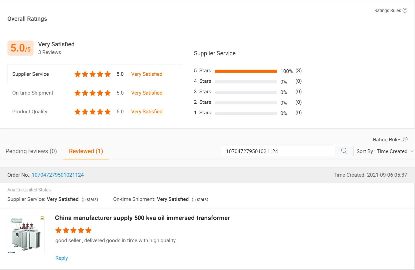Click the search magnifier icon
Viewport: 415px width, 270px height.
click(344, 151)
